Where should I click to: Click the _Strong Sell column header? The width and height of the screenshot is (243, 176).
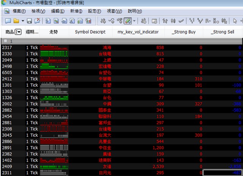pos(222,32)
